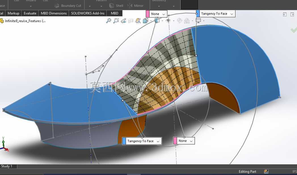Click the status bar pencil-ruler icon
The height and width of the screenshot is (175, 297).
click(266, 171)
